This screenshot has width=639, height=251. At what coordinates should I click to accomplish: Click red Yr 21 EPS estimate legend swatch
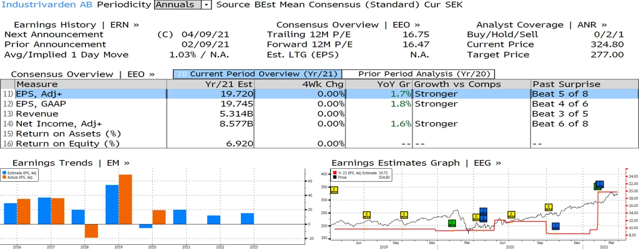pos(334,173)
